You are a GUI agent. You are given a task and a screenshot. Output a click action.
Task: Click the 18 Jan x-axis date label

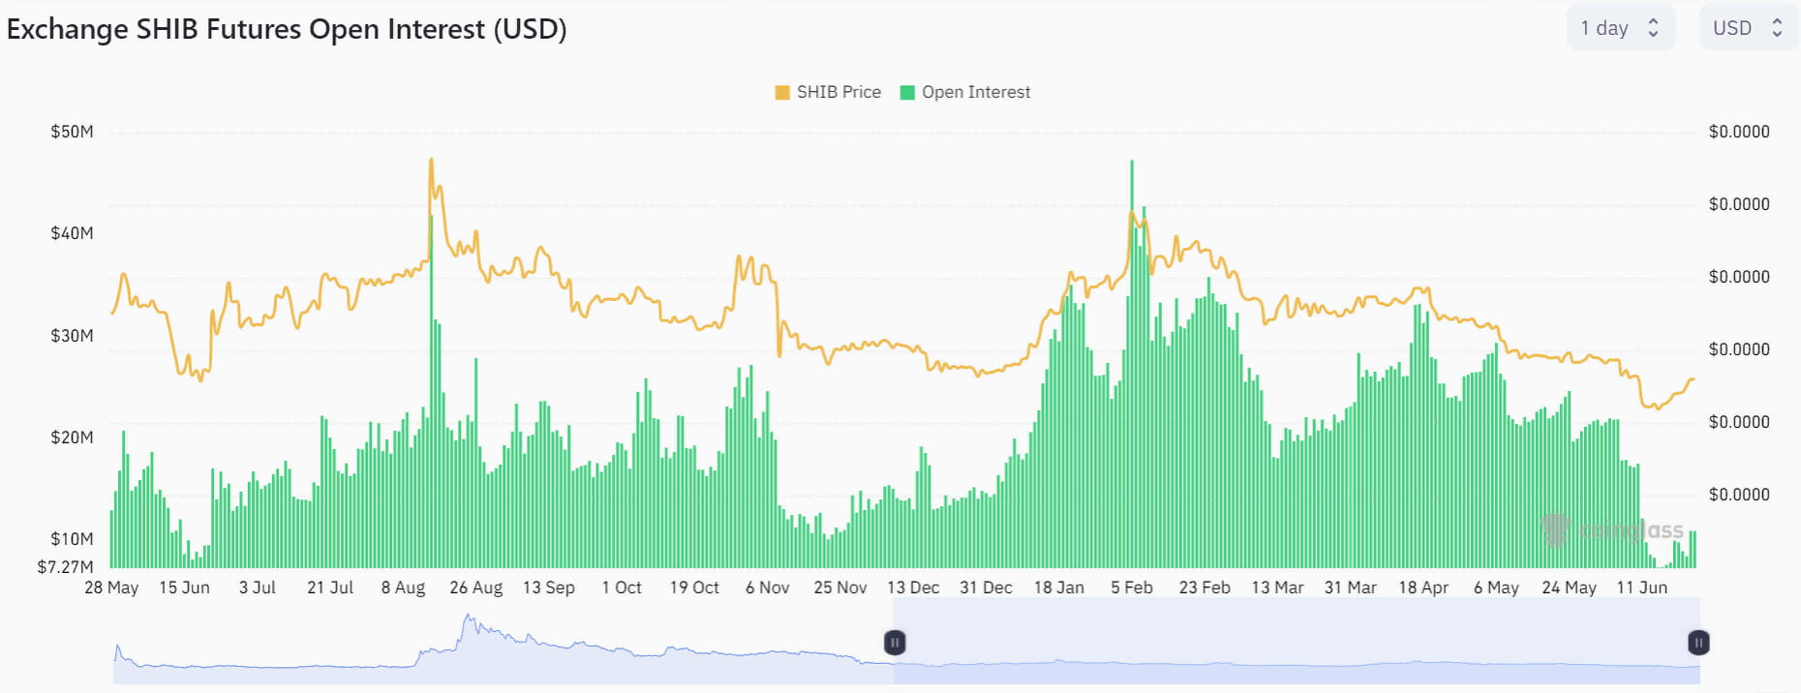[x=1059, y=588]
